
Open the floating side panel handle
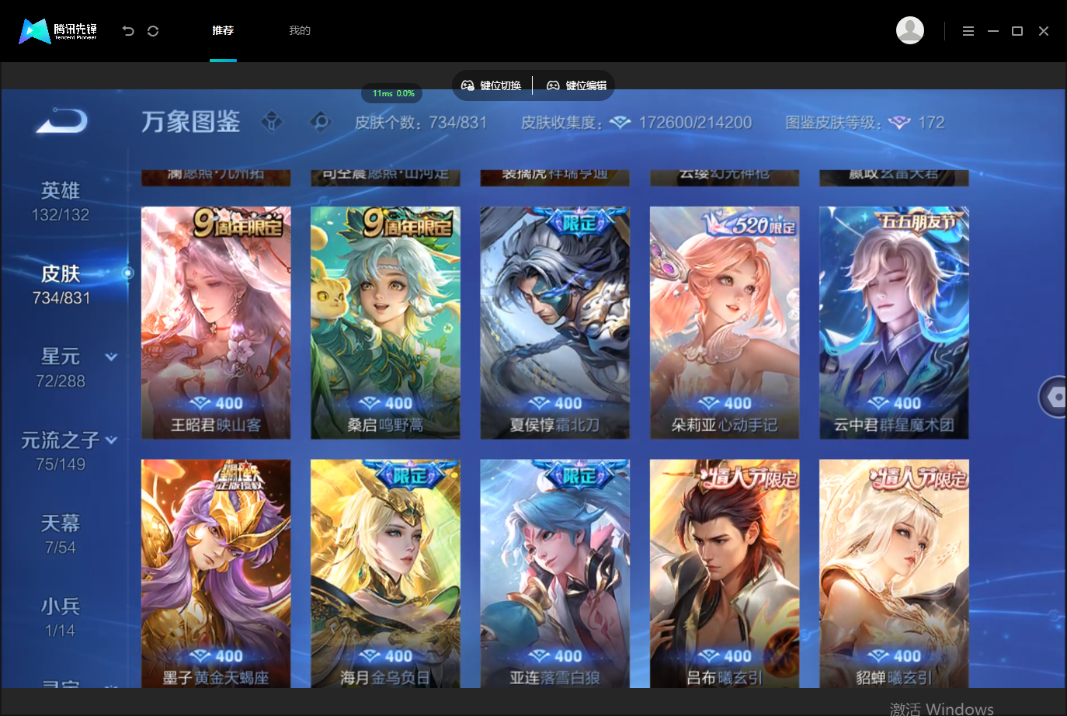coord(1054,397)
